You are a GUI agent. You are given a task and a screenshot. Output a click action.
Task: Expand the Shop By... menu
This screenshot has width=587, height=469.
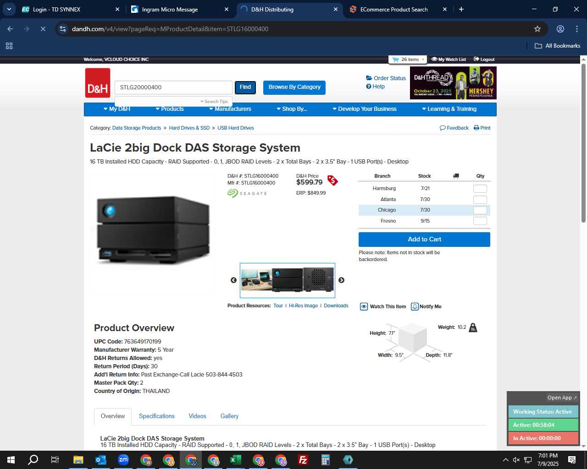click(292, 109)
